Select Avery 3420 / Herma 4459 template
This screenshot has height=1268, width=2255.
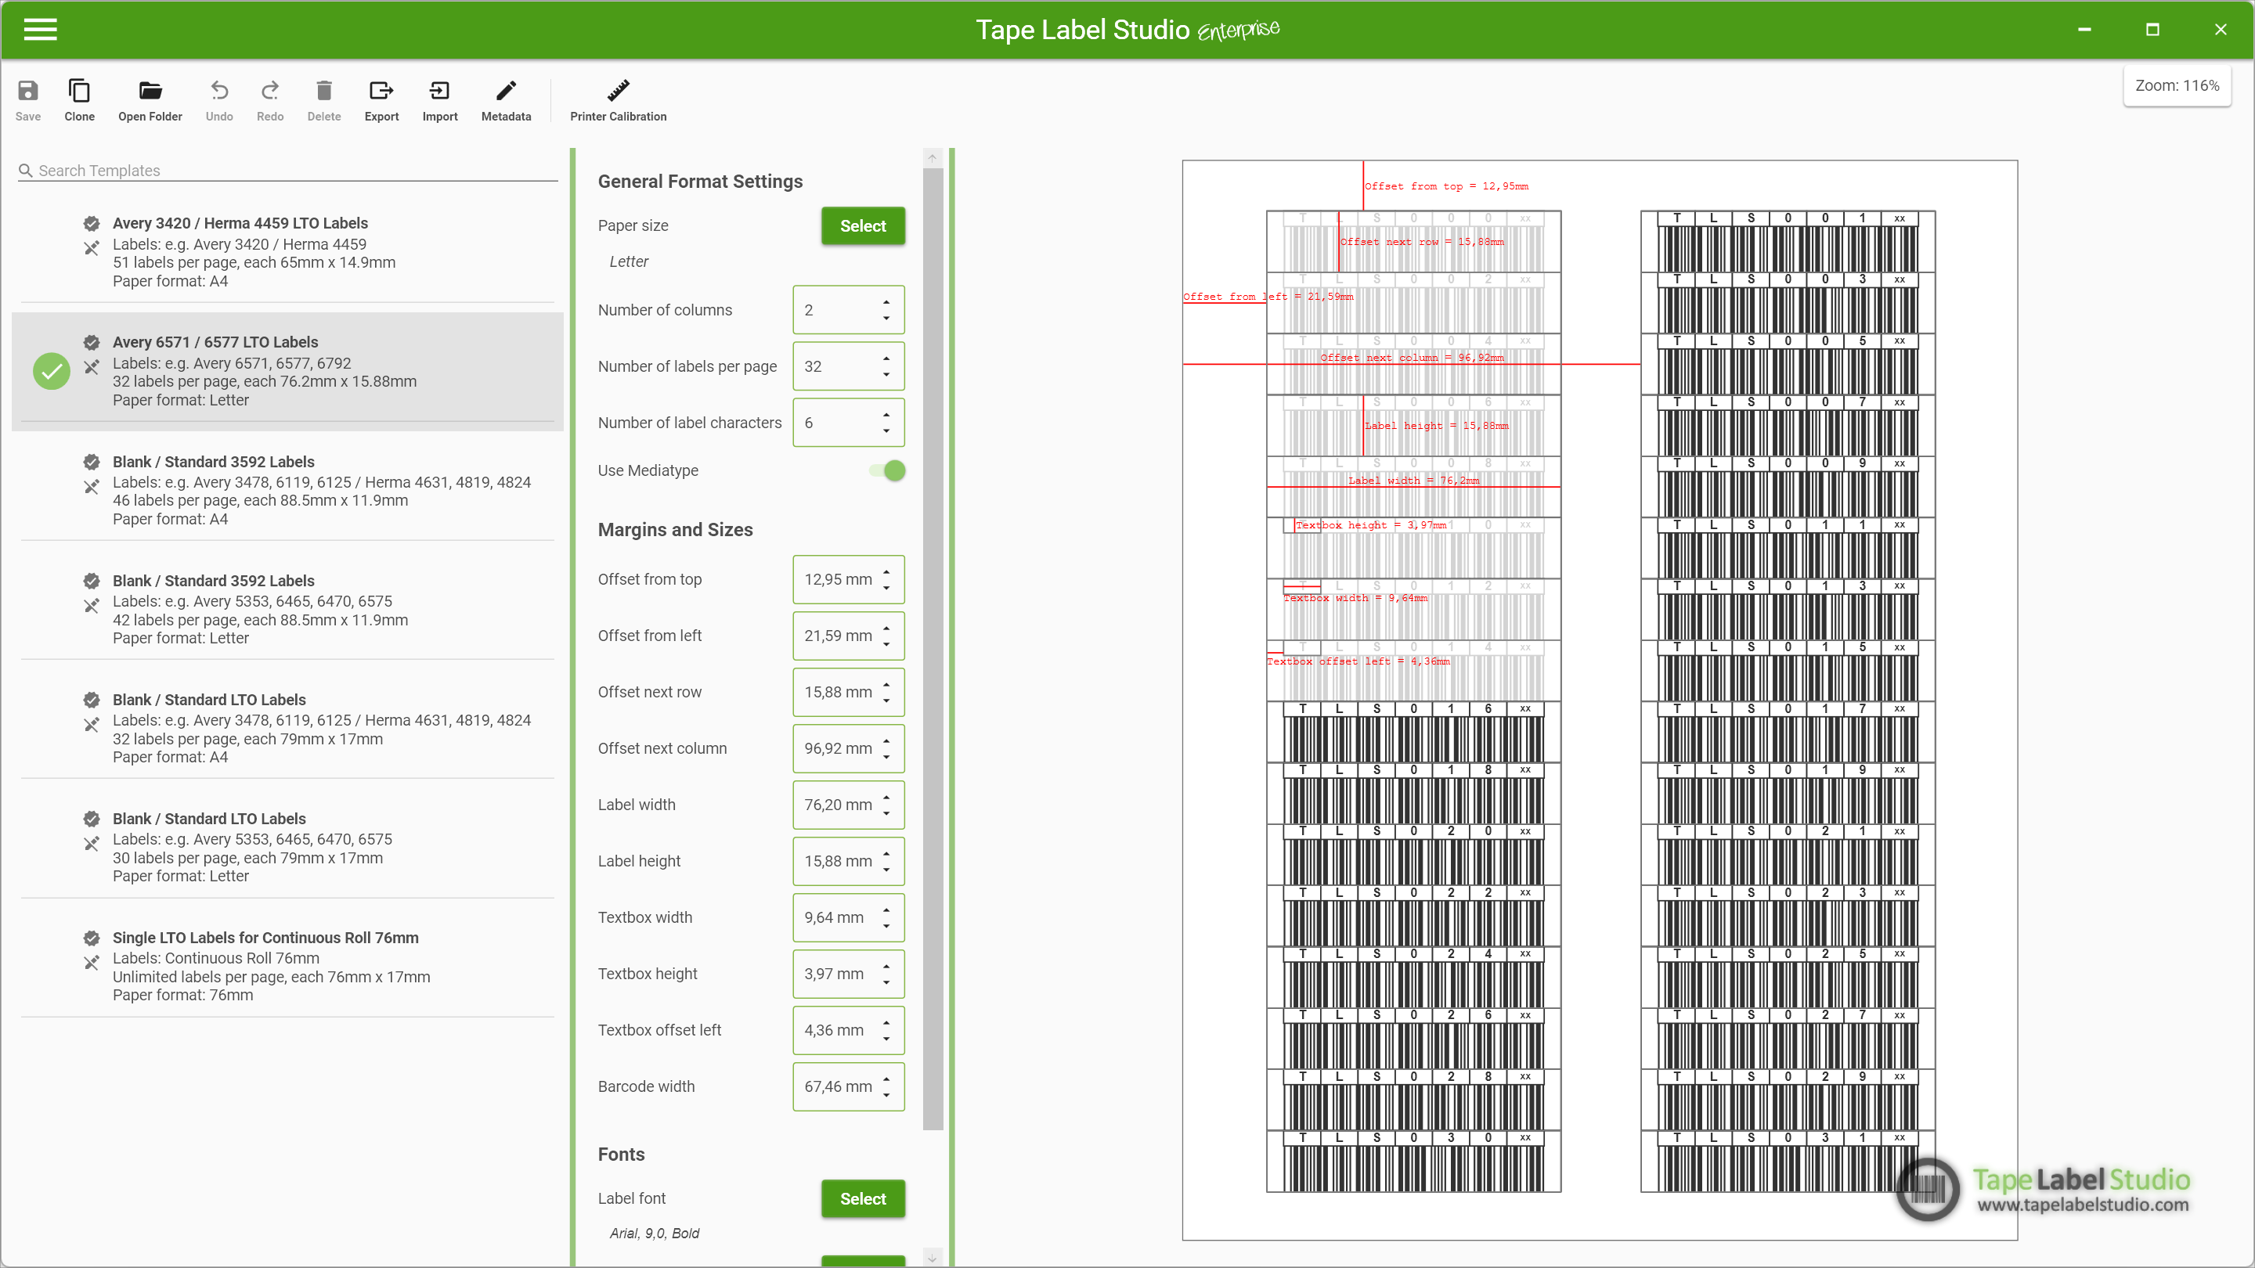point(287,252)
